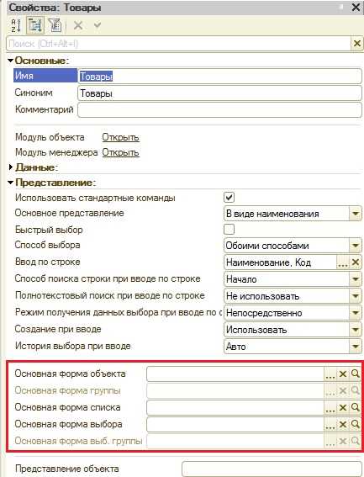Open the Модуль менеджера link
The width and height of the screenshot is (364, 477).
(121, 152)
